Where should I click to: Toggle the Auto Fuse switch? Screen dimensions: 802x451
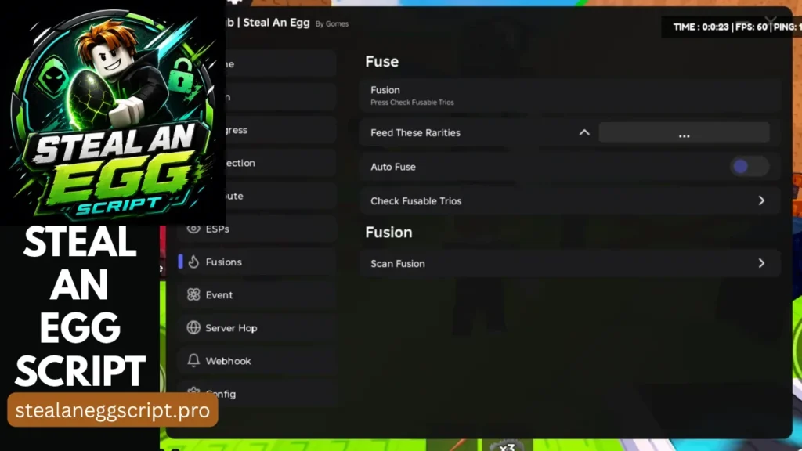click(749, 166)
